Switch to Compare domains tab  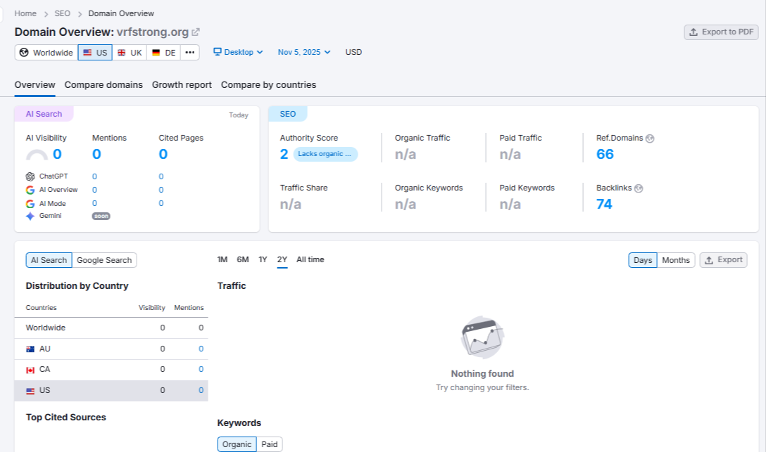tap(103, 85)
